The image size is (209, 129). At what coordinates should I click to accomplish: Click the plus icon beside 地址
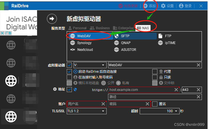click(x=55, y=89)
